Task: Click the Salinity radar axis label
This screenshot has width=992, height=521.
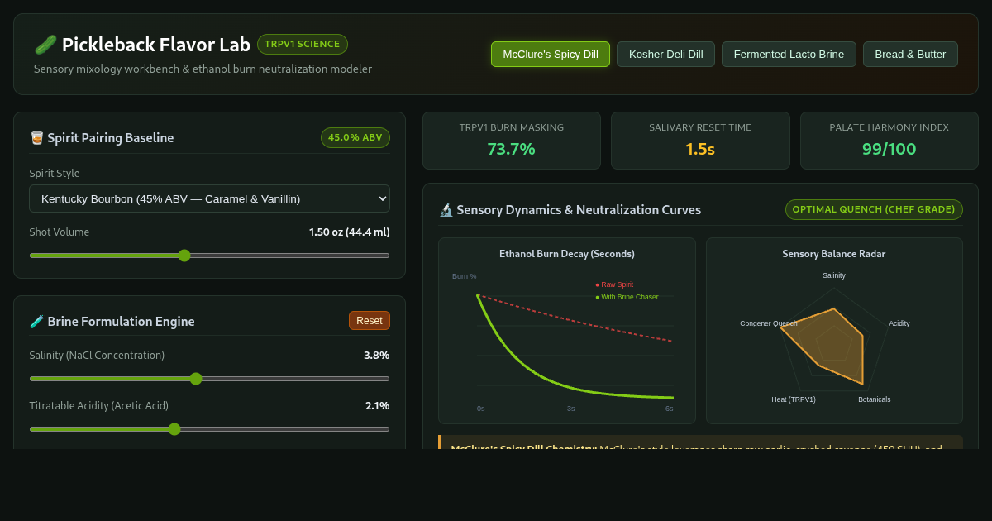Action: (834, 275)
